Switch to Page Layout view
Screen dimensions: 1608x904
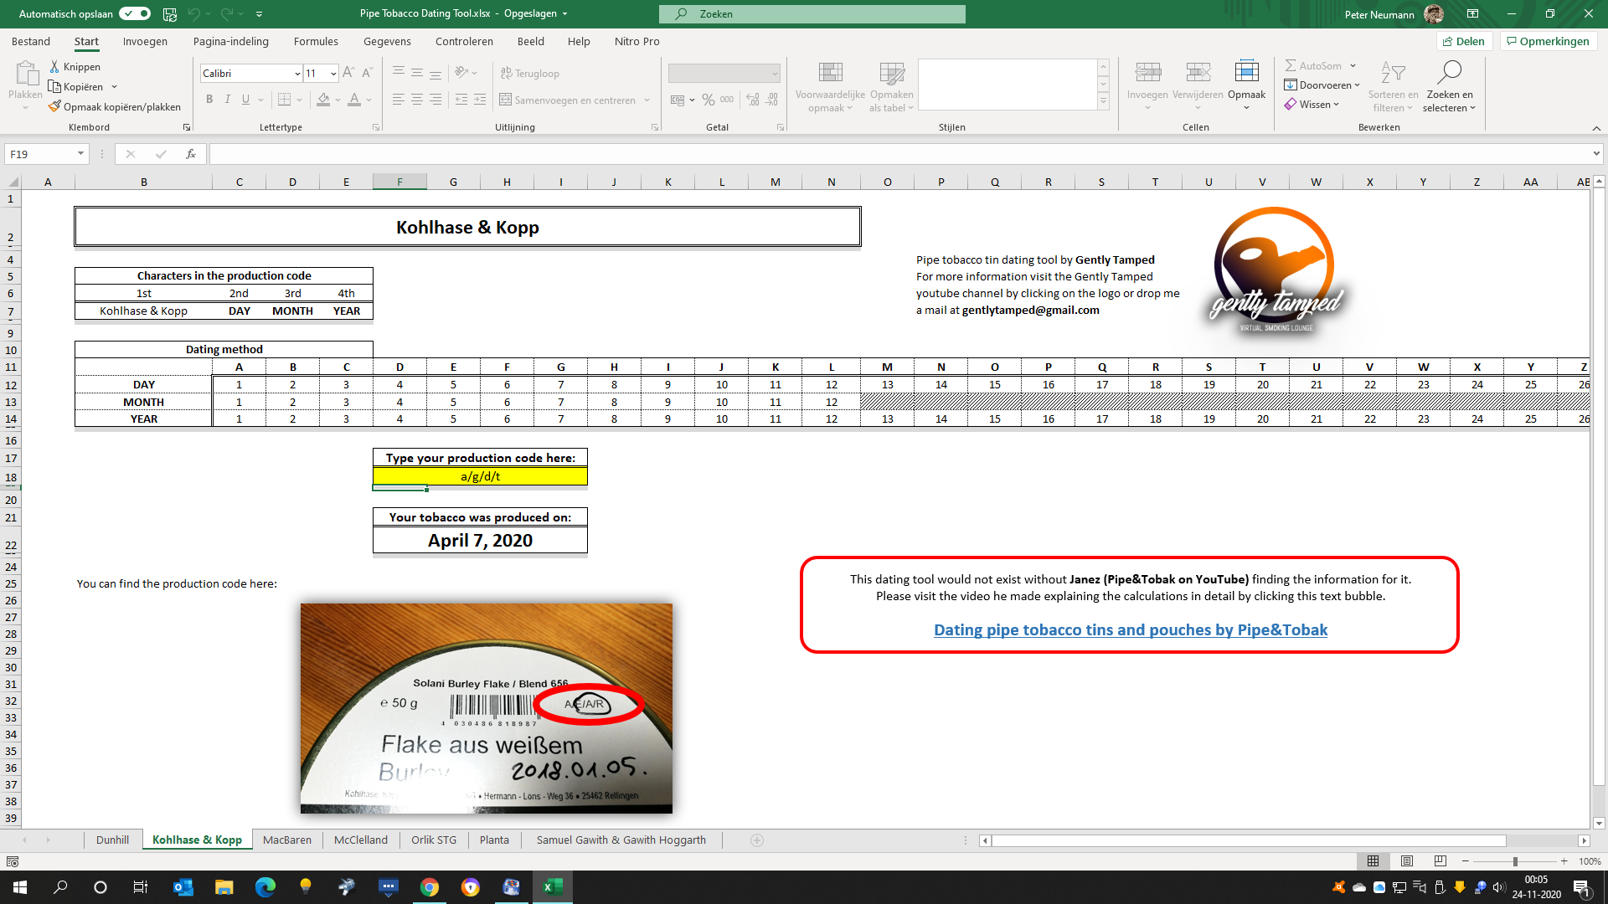pyautogui.click(x=1407, y=861)
